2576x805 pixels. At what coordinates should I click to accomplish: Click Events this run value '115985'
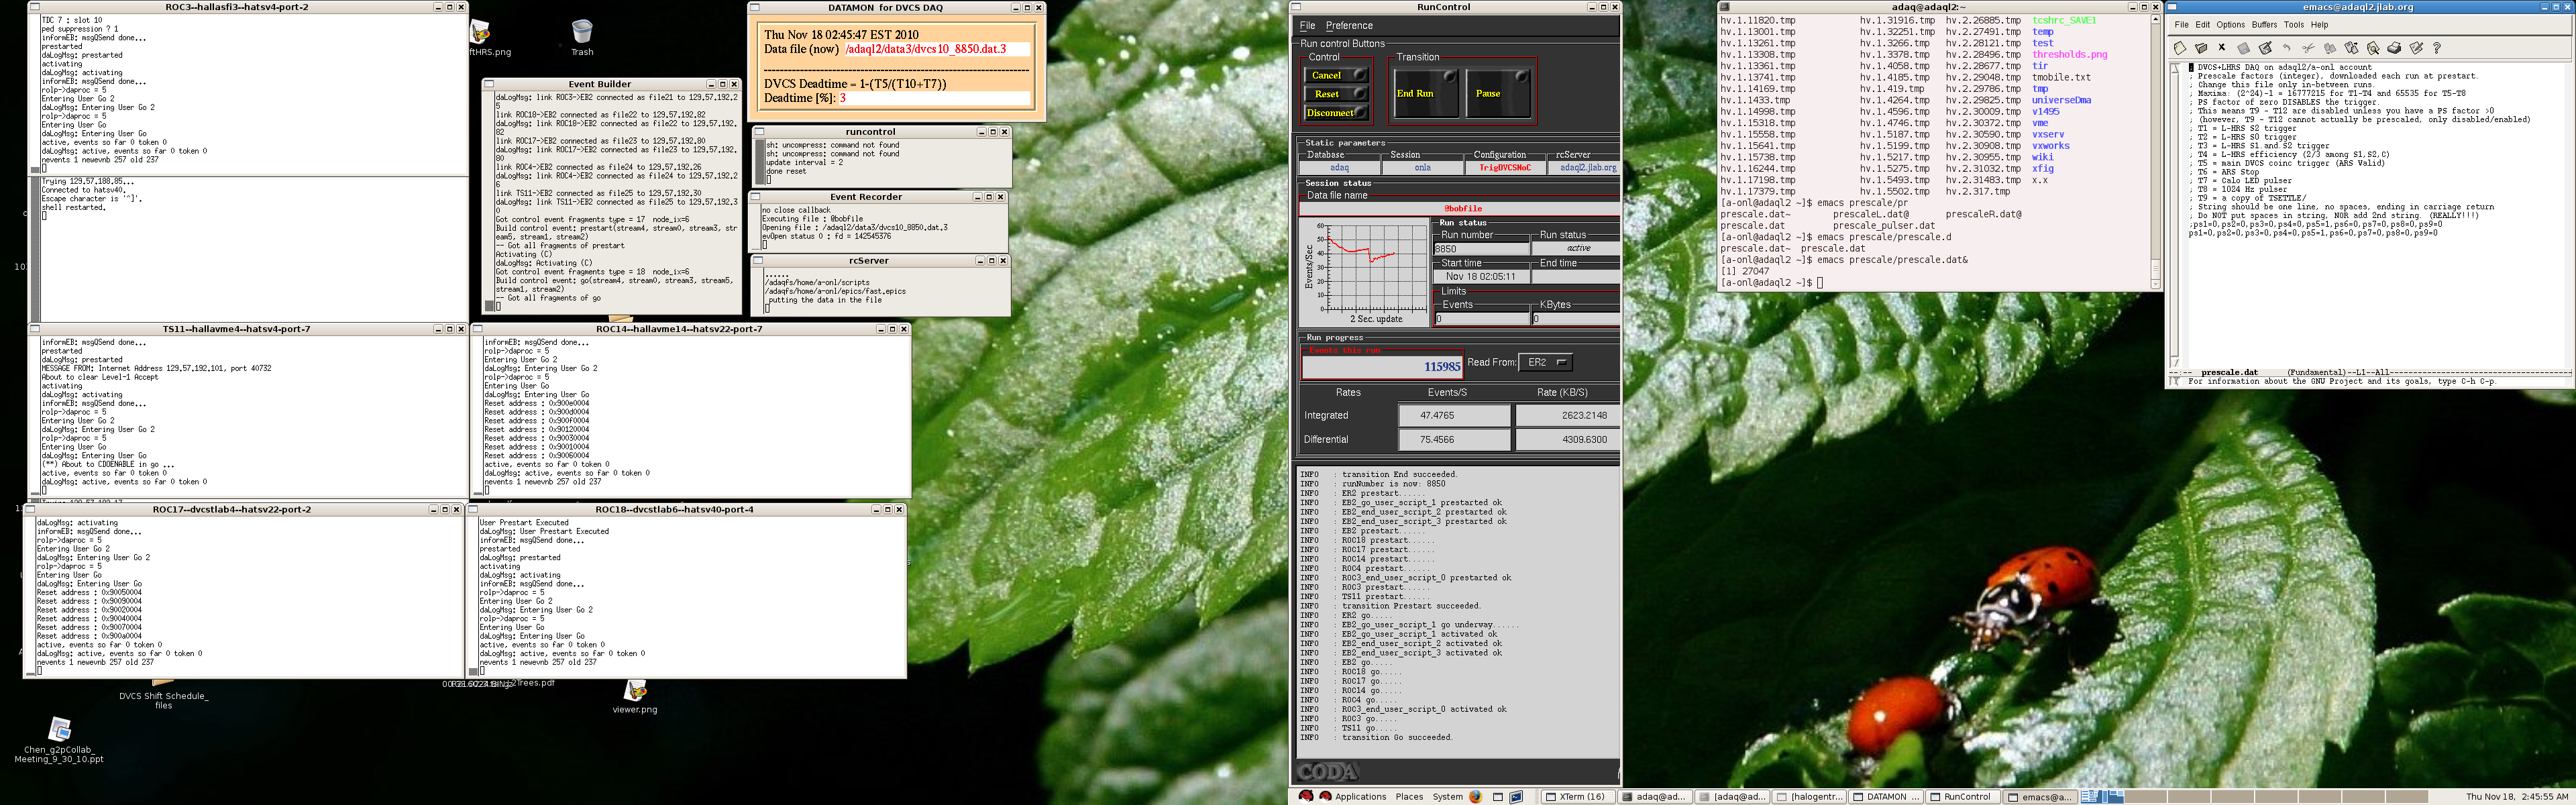1442,367
